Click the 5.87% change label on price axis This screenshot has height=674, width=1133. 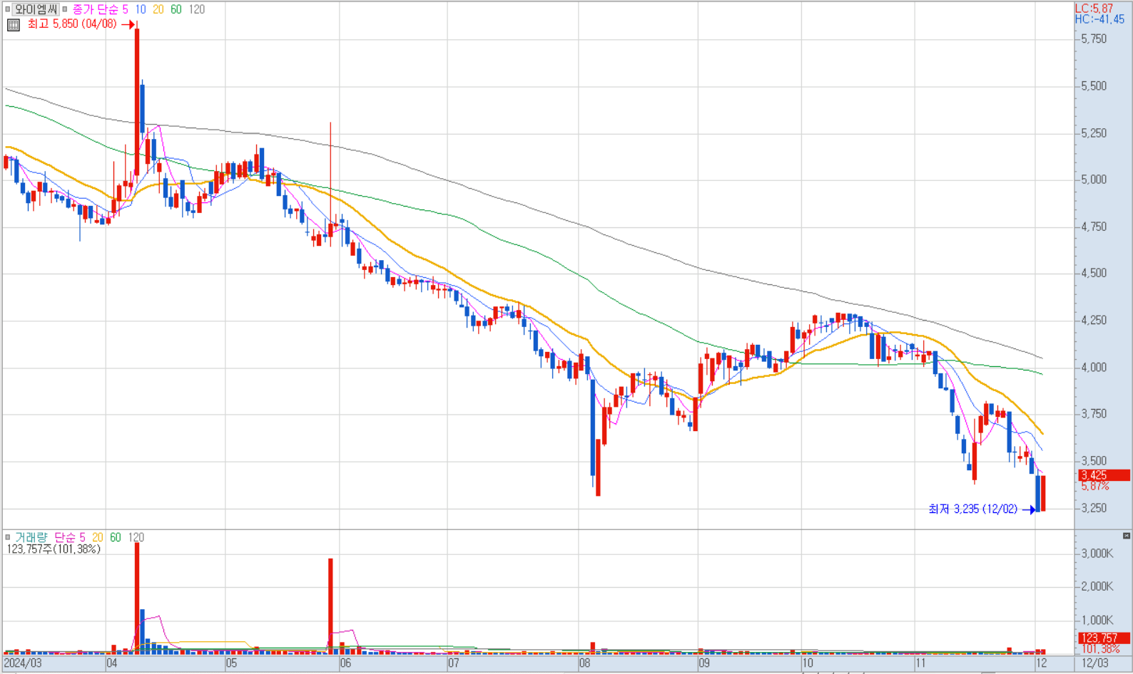(1095, 486)
